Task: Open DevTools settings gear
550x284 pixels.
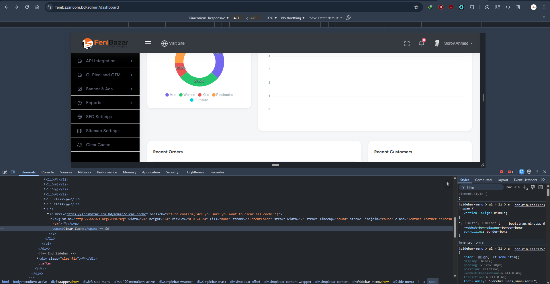Action: coord(529,172)
